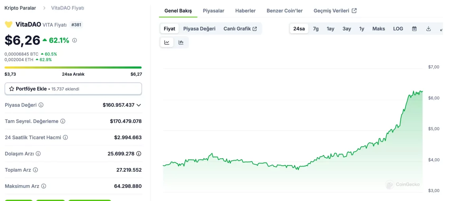Viewport: 451px width, 201px height.
Task: Click the $4,00 axis label
Action: (434, 159)
